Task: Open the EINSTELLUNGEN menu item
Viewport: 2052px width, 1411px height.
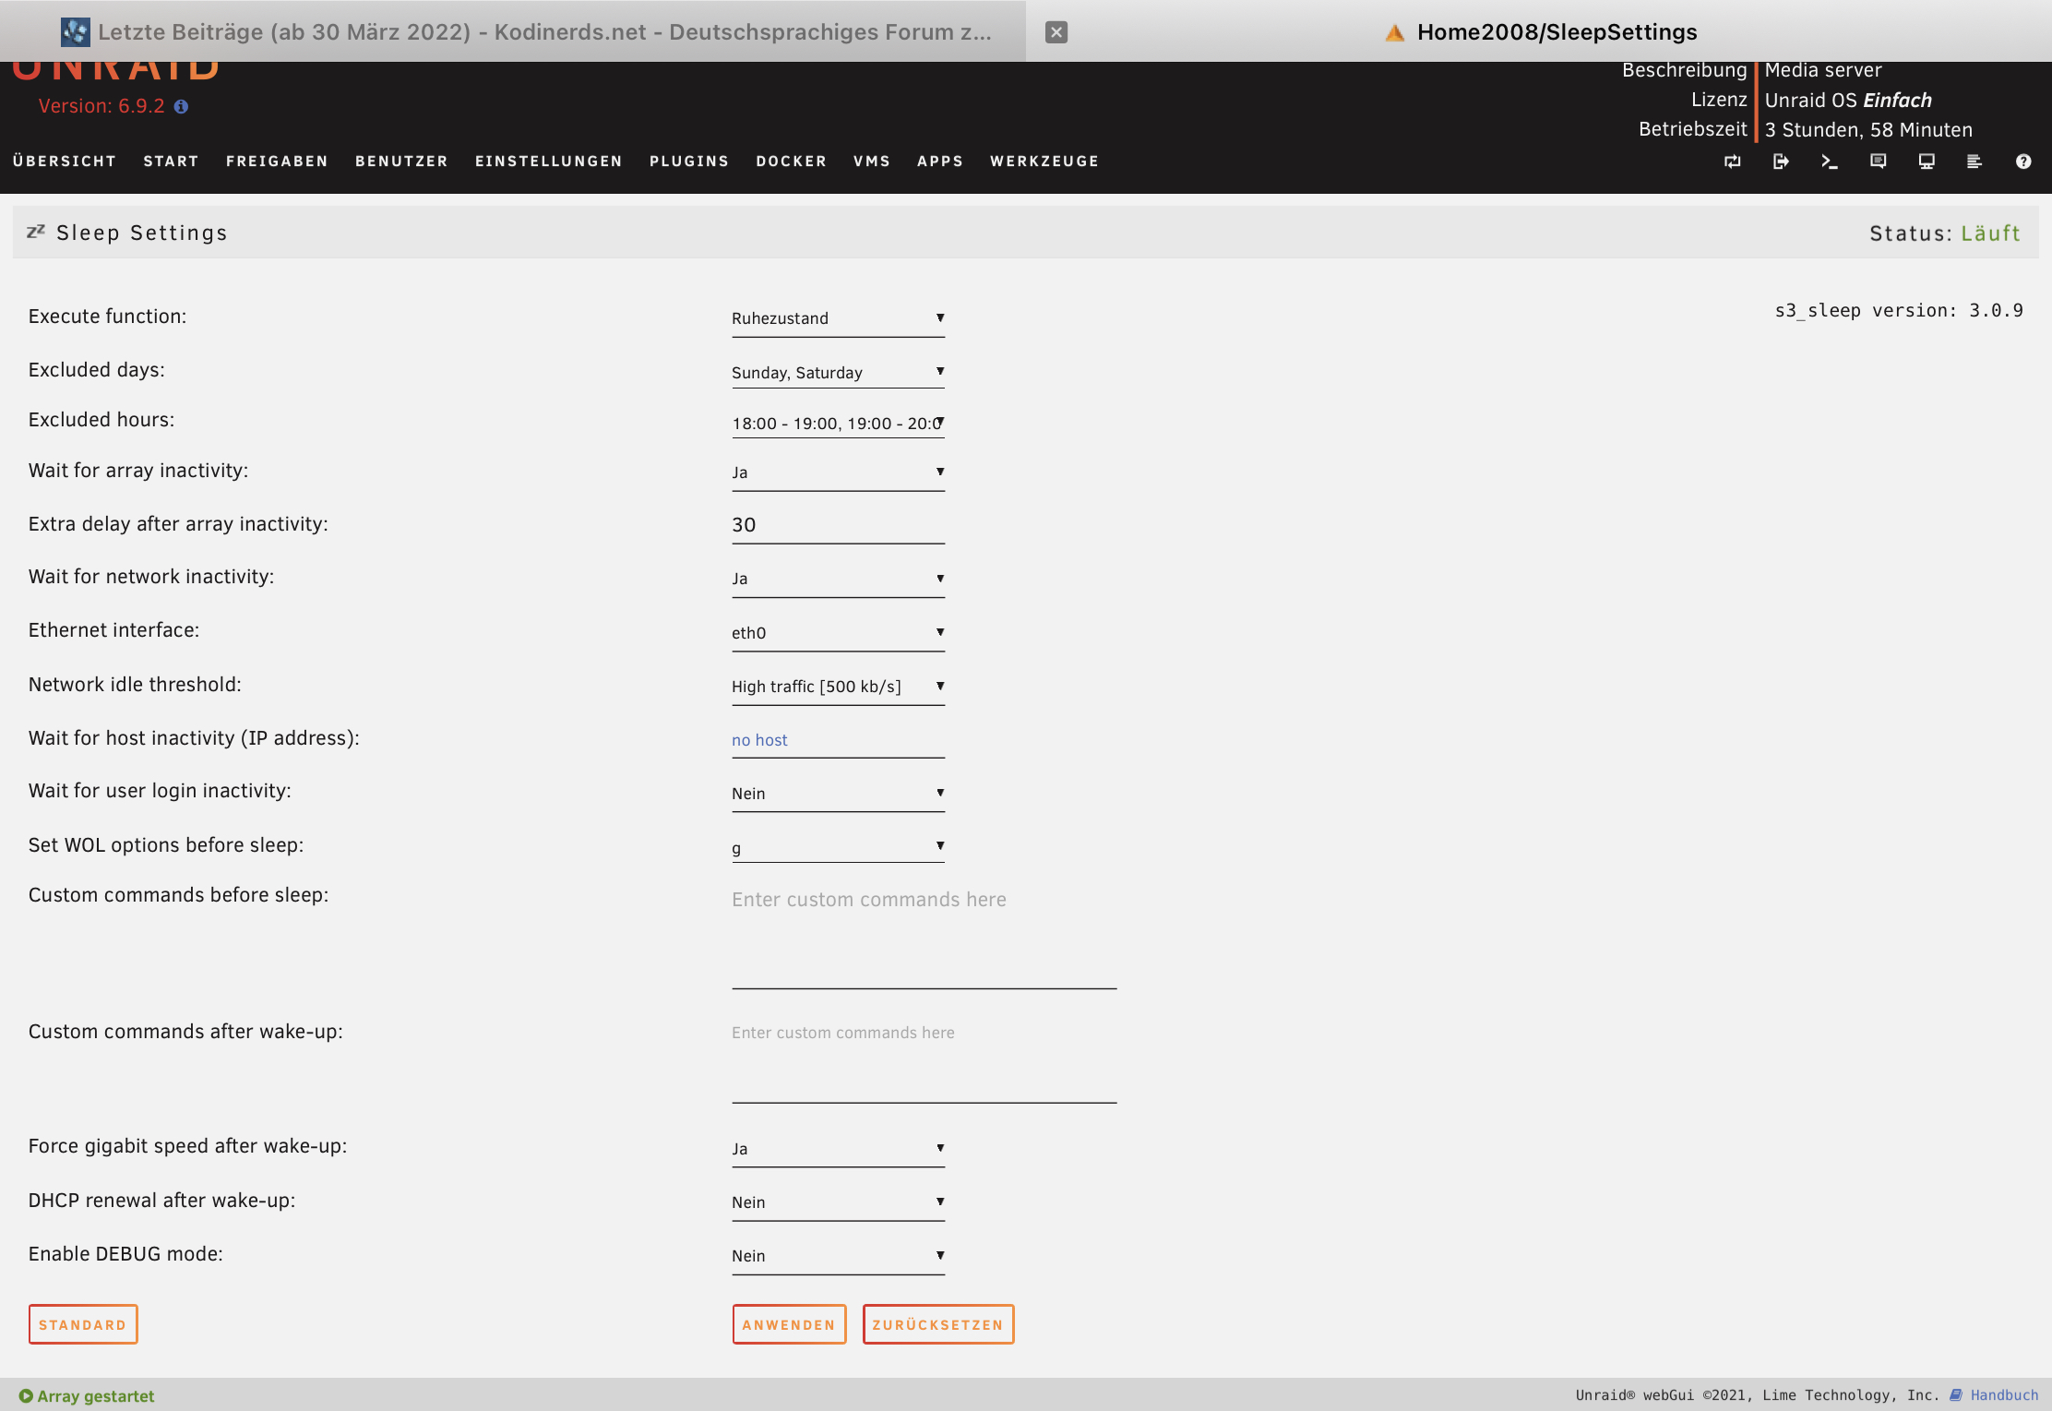Action: point(548,161)
